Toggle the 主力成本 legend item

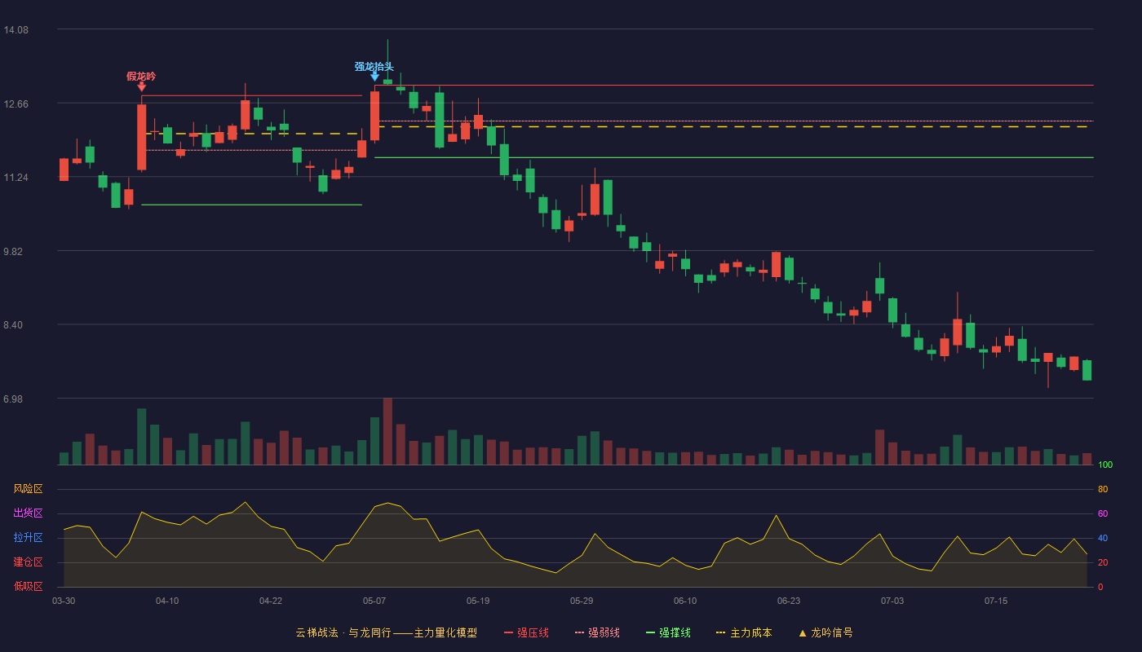[x=744, y=632]
